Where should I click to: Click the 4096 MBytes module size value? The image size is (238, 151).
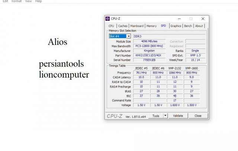click(x=149, y=41)
